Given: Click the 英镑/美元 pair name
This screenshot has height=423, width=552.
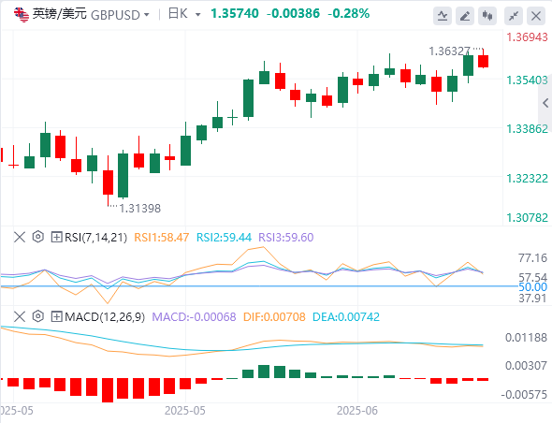Looking at the screenshot, I should point(59,14).
